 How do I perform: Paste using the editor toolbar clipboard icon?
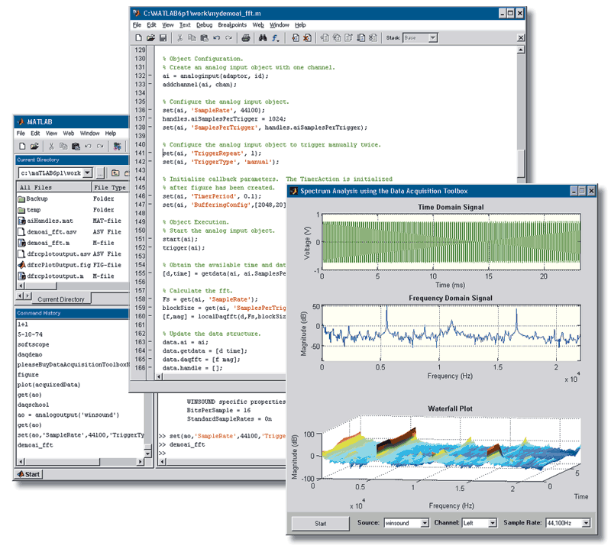204,37
